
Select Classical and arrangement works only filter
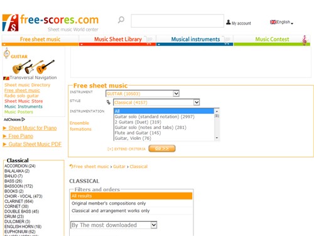(131, 211)
